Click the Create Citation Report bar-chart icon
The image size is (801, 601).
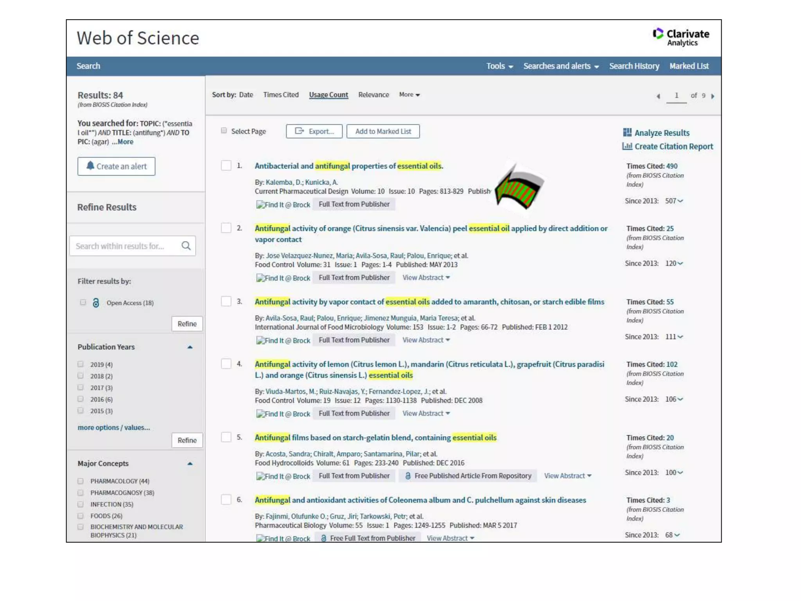point(627,146)
